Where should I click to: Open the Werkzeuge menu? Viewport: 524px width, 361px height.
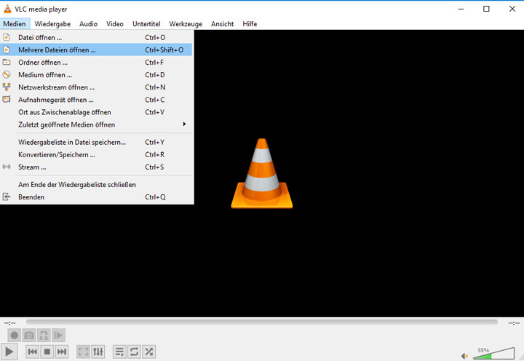[x=186, y=24]
